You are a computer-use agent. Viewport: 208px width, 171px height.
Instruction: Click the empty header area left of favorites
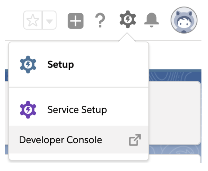(14, 20)
